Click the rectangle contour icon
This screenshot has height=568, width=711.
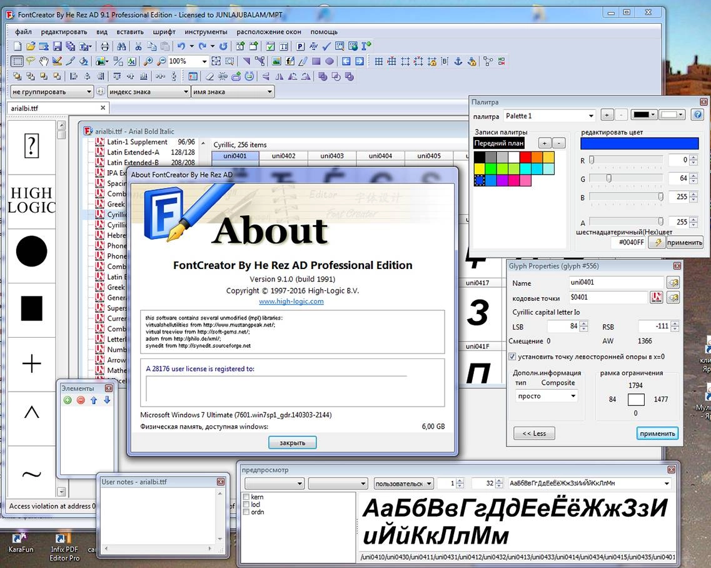(x=316, y=61)
